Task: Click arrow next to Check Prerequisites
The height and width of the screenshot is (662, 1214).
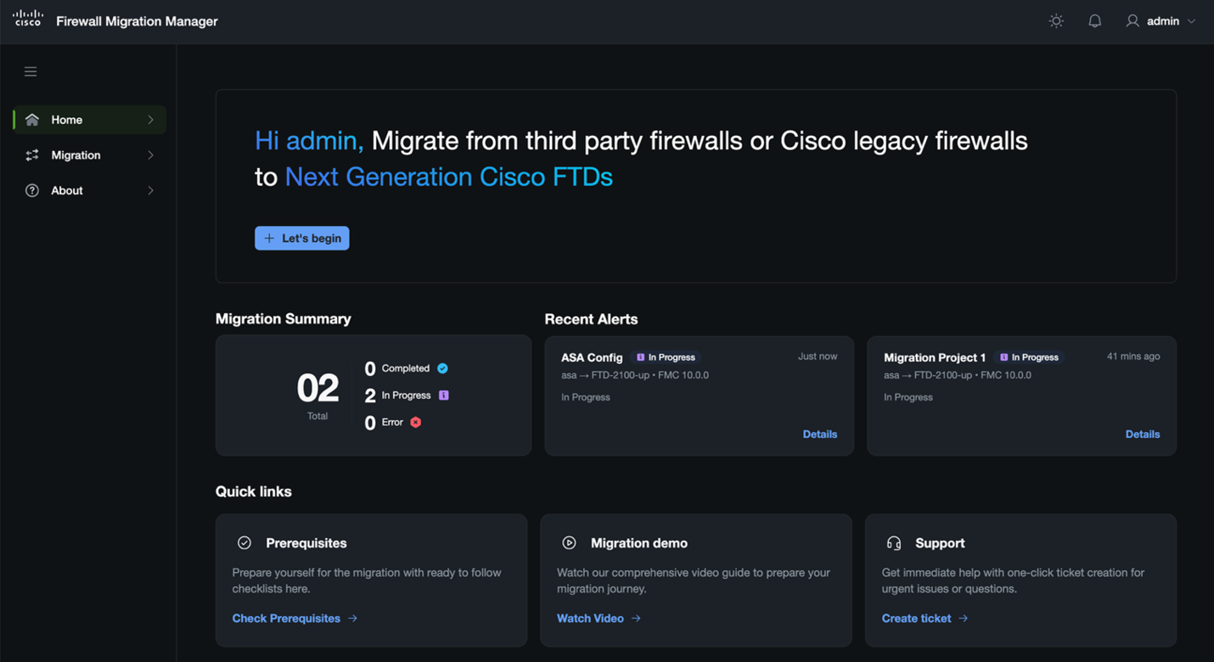Action: pos(352,619)
